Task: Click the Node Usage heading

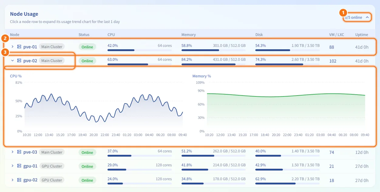Action: point(24,14)
